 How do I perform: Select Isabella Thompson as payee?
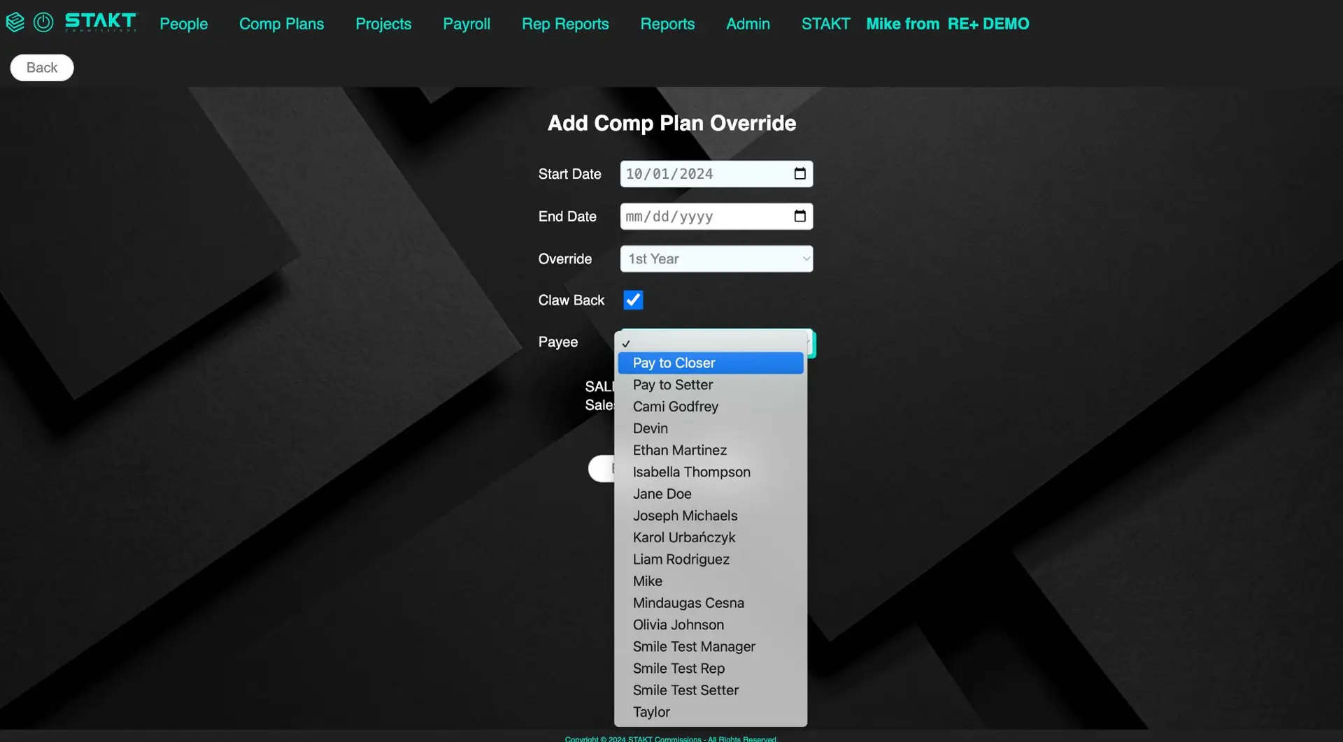pos(711,472)
